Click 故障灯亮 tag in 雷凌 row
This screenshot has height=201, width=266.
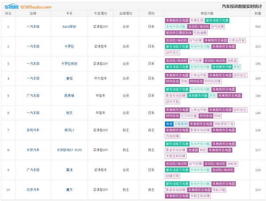click(x=172, y=176)
